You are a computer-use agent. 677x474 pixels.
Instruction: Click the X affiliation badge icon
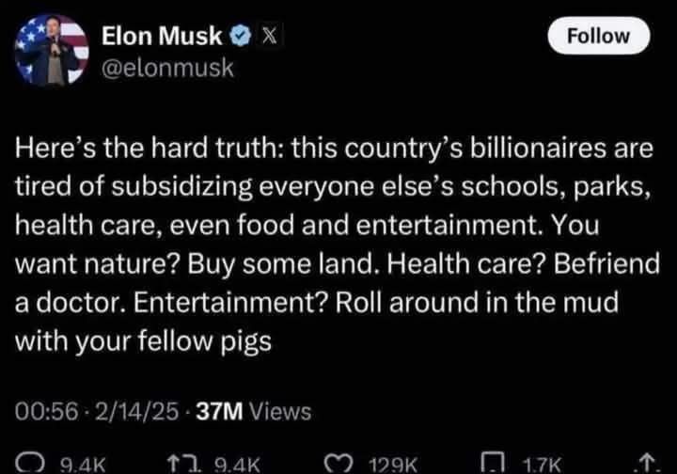click(x=270, y=36)
